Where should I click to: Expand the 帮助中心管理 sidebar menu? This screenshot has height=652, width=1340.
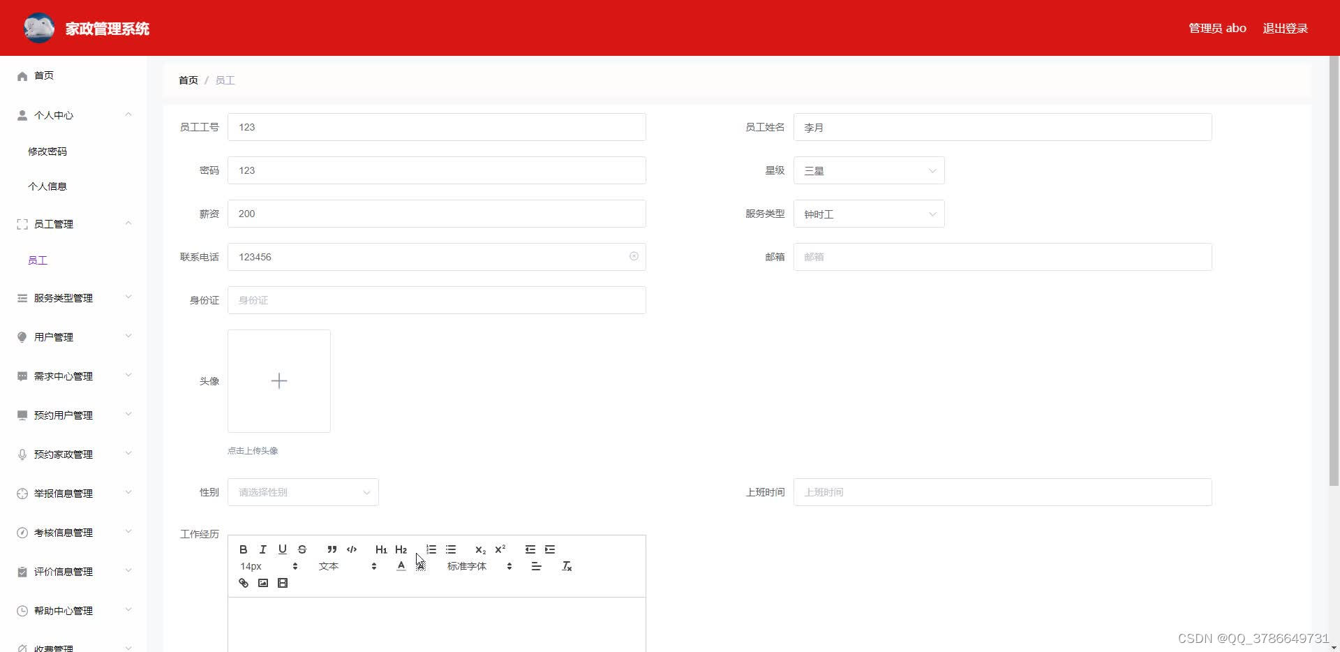point(73,611)
